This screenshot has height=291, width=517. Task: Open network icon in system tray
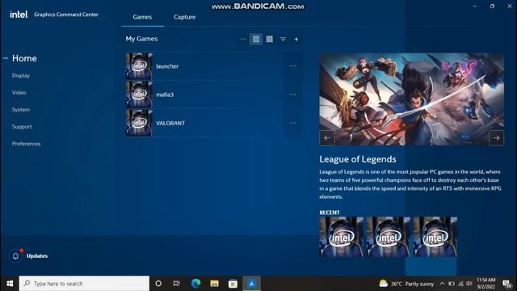pos(460,284)
